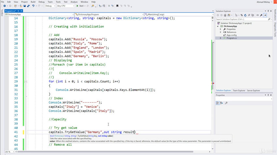Open the File menu
Image resolution: width=277 pixels, height=155 pixels.
point(3,2)
